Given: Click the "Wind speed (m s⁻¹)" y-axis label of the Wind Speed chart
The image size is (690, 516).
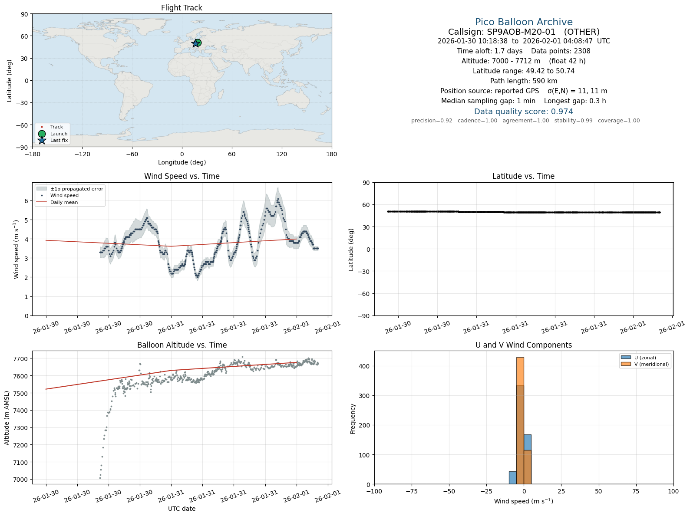Looking at the screenshot, I should pyautogui.click(x=16, y=249).
